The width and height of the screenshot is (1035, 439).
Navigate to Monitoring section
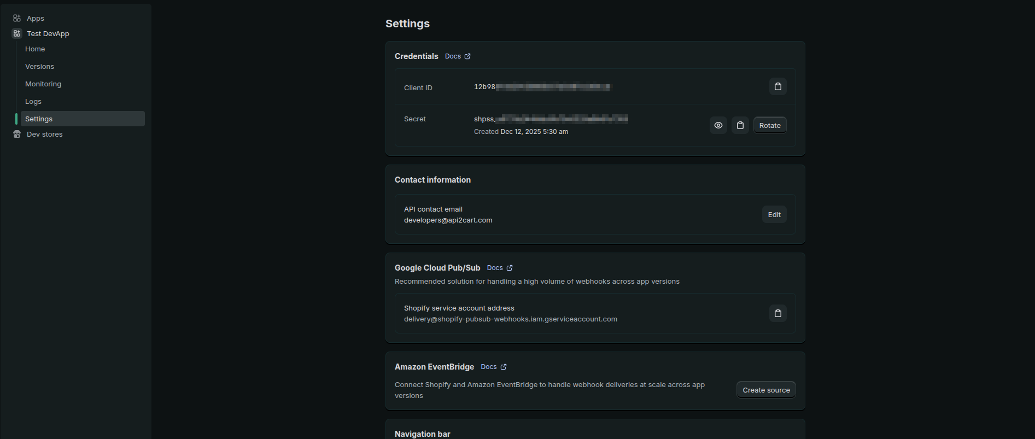click(x=43, y=84)
